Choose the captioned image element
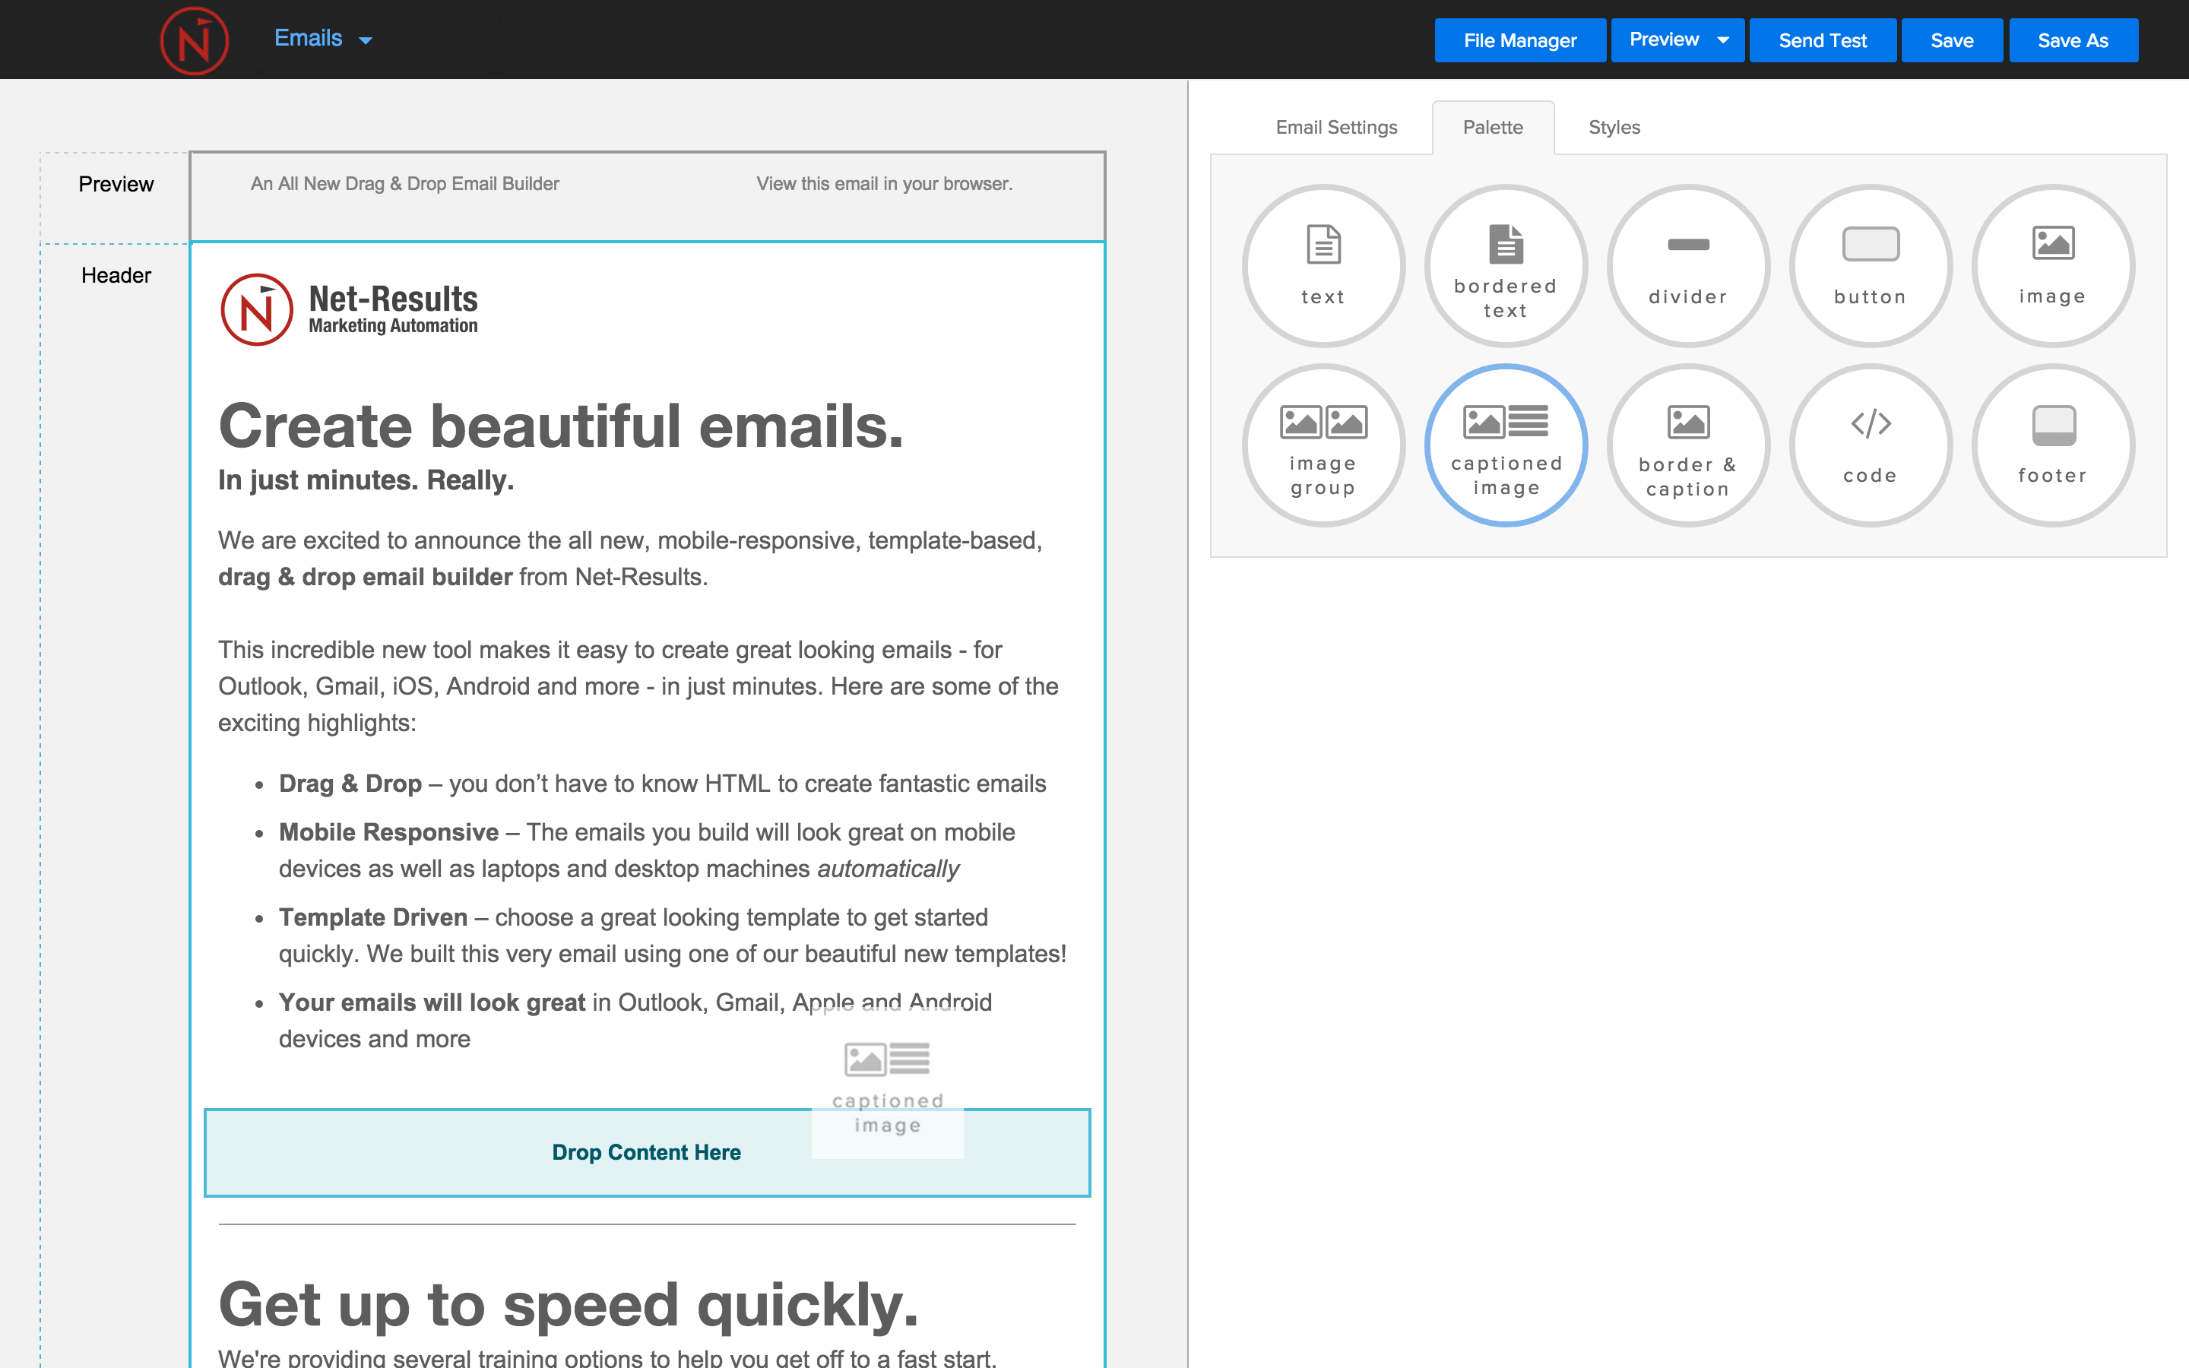This screenshot has width=2189, height=1368. 1505,445
